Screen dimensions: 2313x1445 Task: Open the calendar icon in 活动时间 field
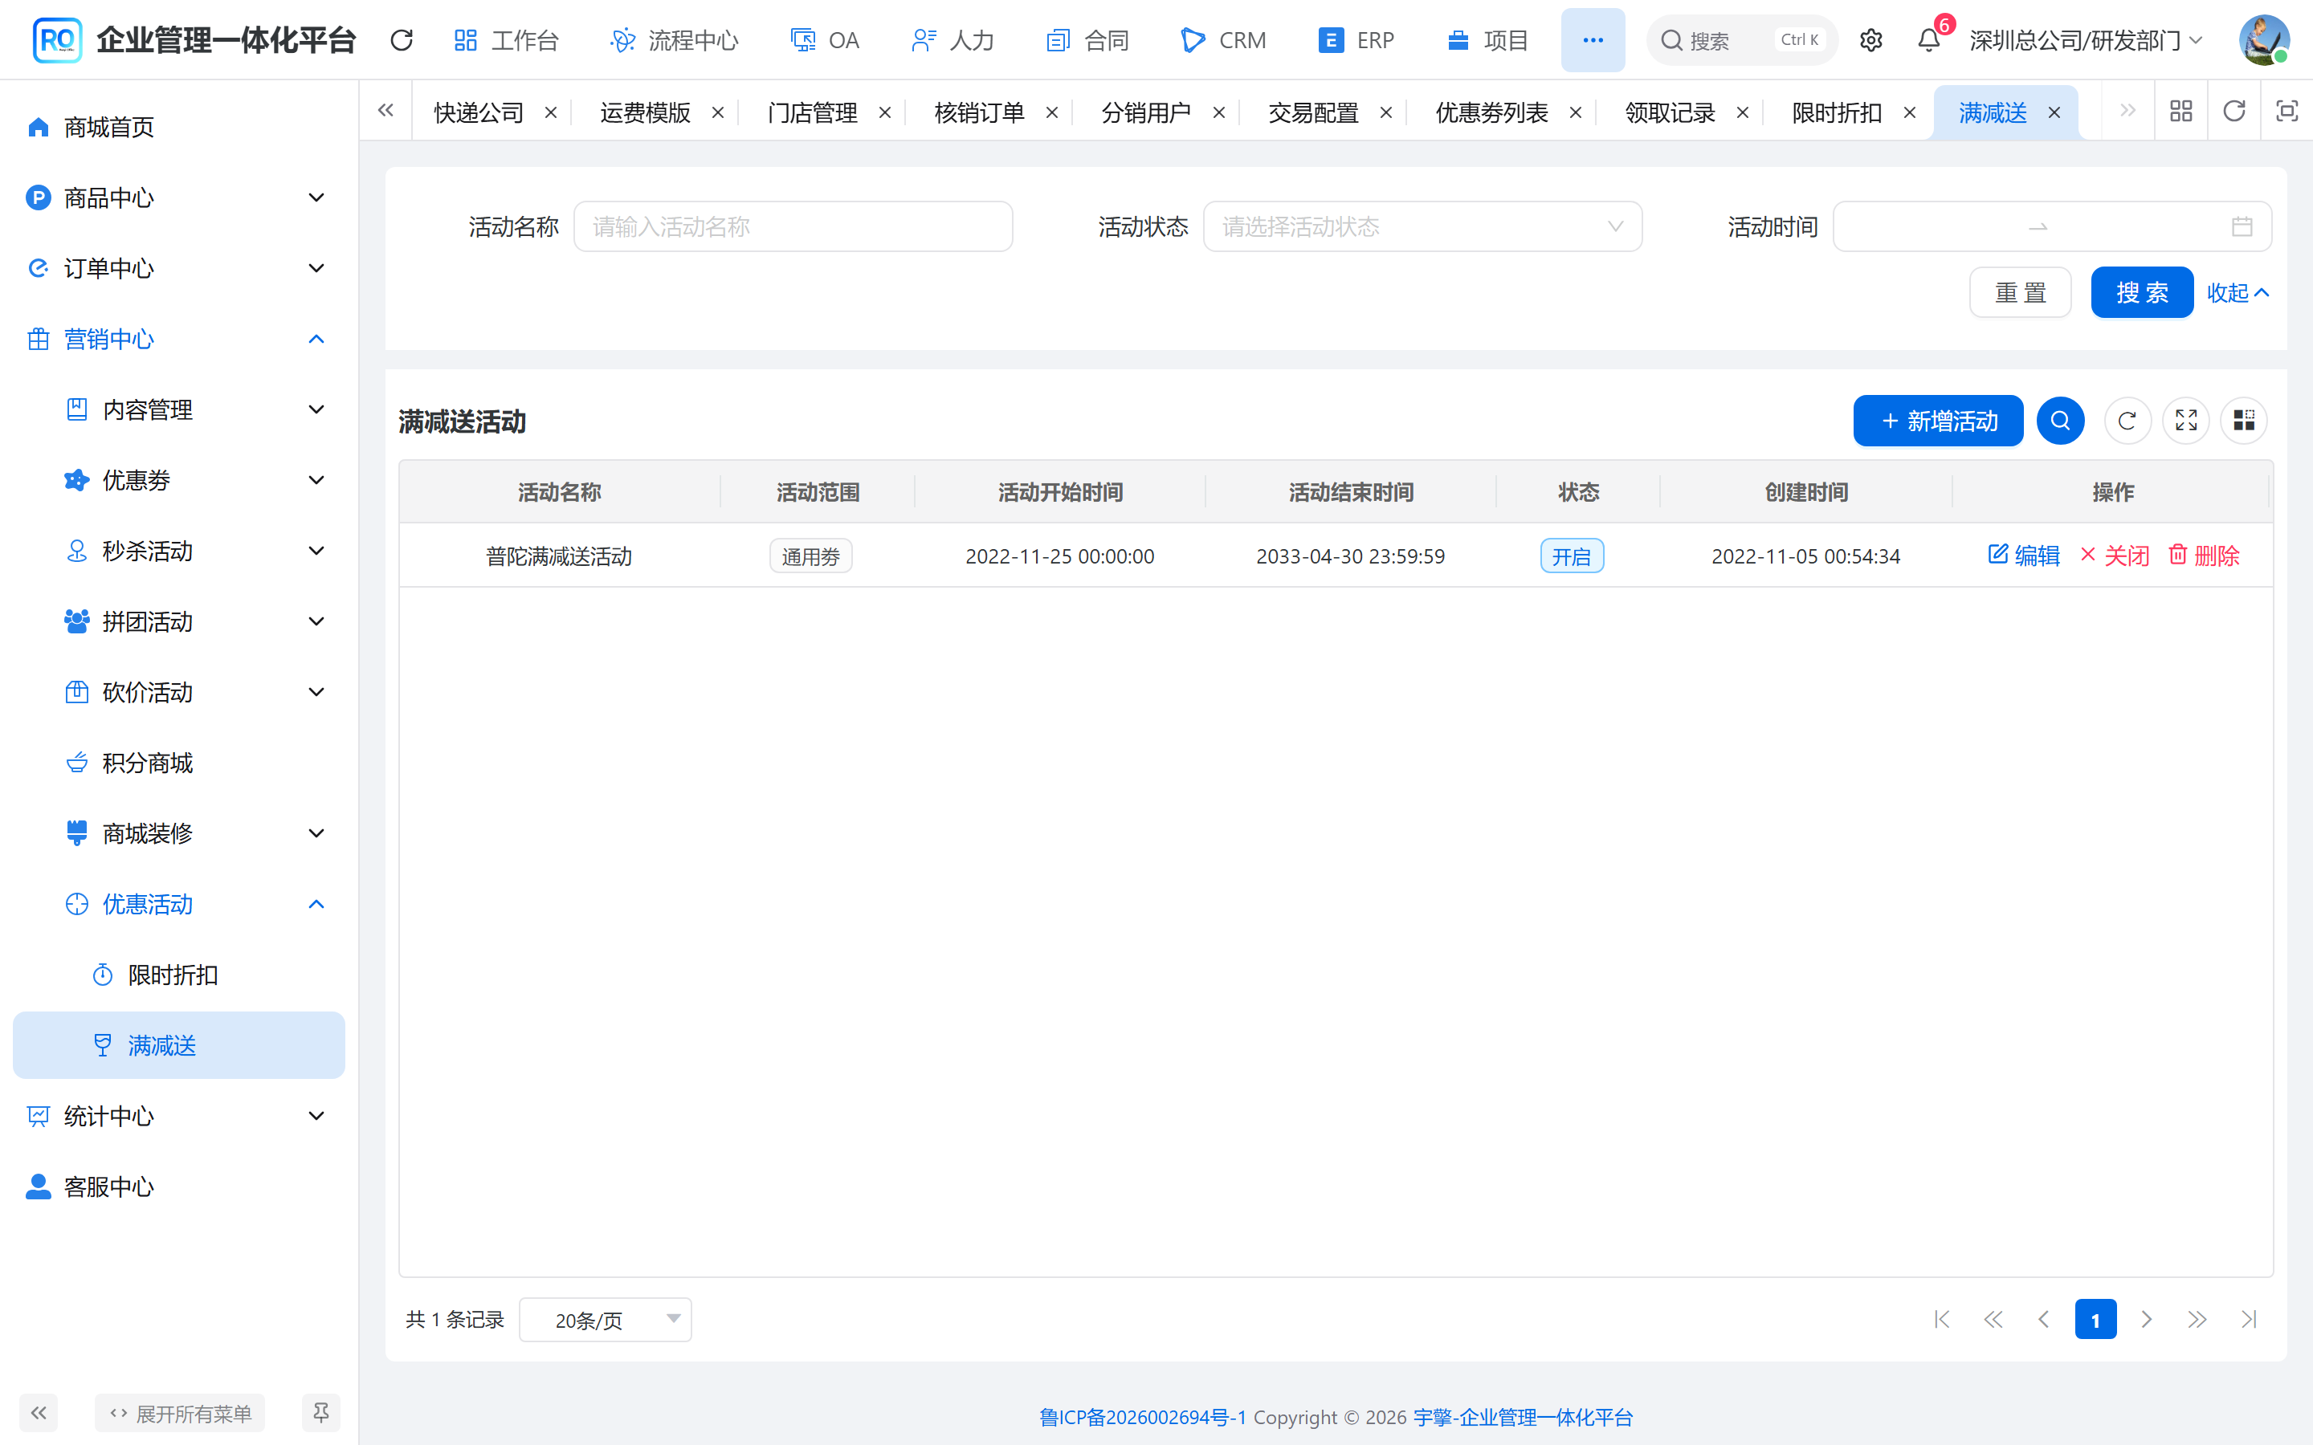click(2242, 226)
